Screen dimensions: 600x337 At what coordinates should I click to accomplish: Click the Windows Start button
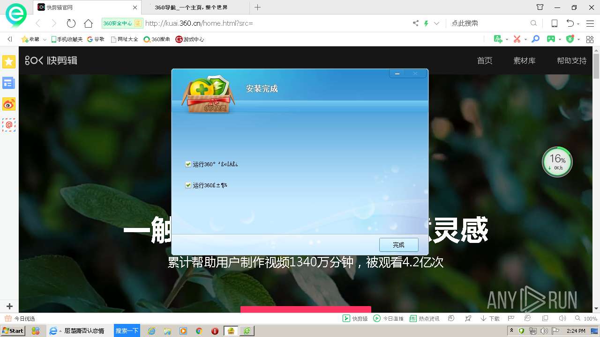coord(13,330)
